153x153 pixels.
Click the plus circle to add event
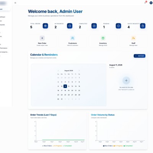click(126, 80)
